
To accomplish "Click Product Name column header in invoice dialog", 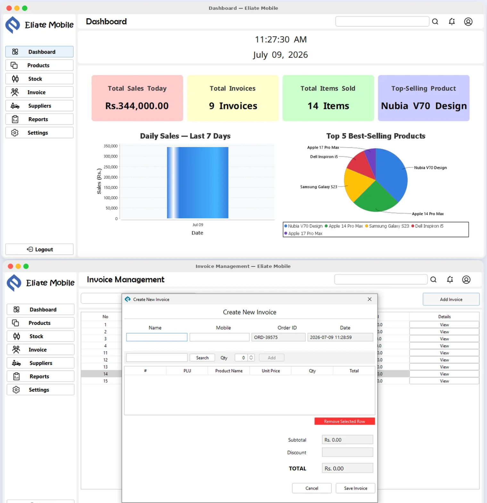I will coord(229,371).
